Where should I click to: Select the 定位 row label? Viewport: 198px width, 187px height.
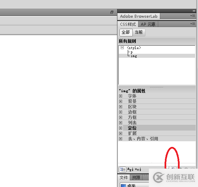132,128
